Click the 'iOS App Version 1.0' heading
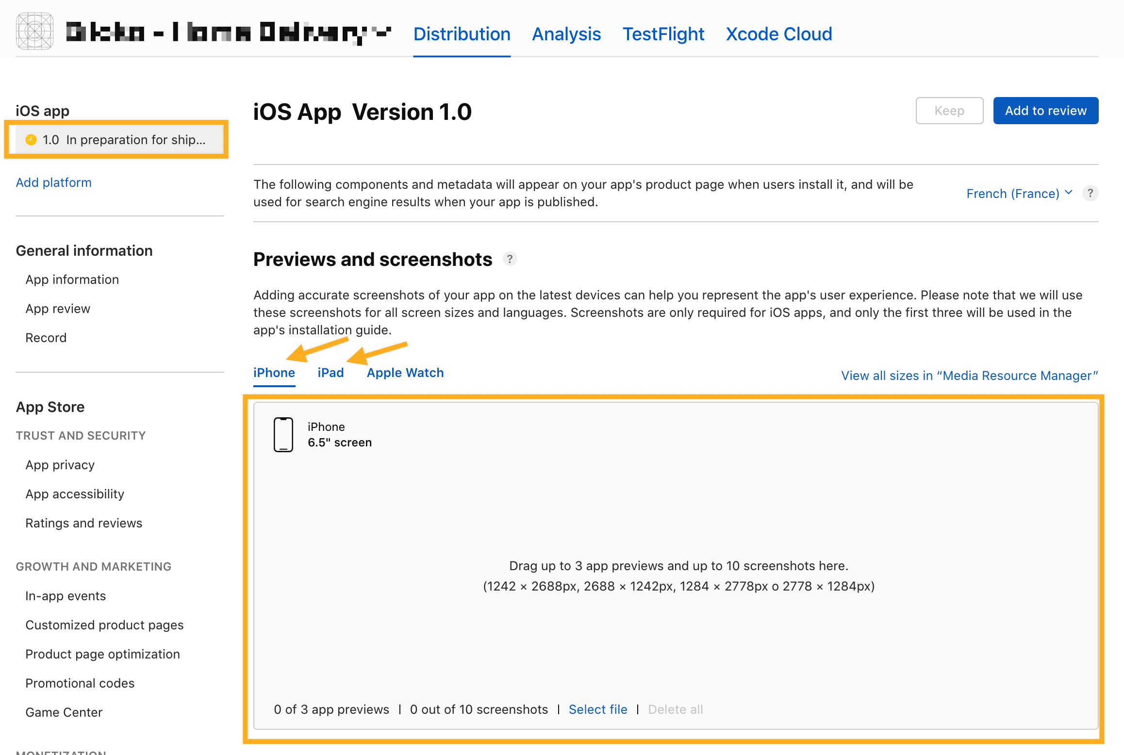 click(x=363, y=112)
